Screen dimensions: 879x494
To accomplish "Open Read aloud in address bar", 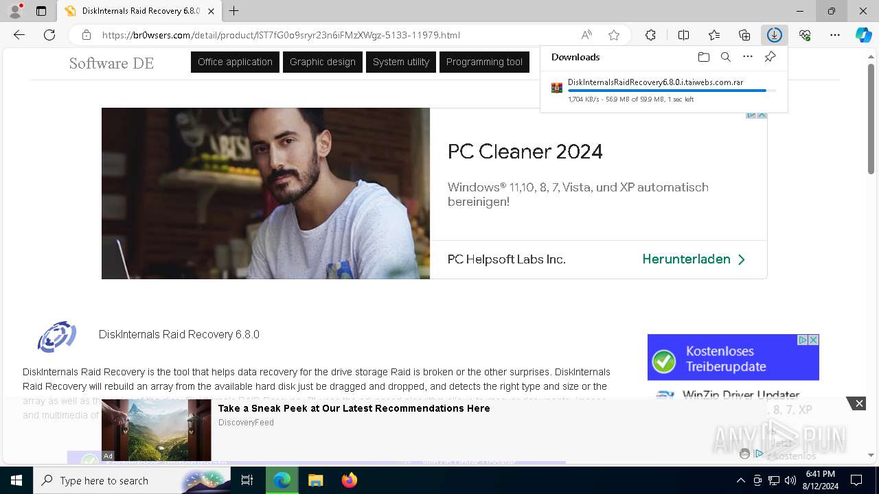I will tap(586, 35).
